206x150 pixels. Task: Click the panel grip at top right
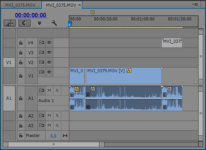[203, 5]
